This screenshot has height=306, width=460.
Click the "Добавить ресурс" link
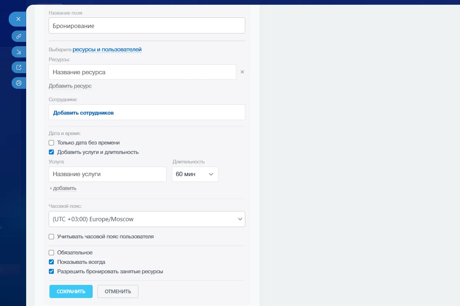(70, 86)
